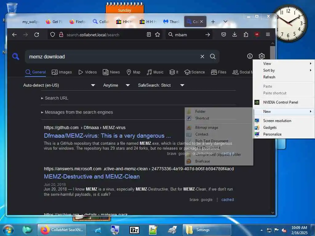Show hidden tray icons arrow
The width and height of the screenshot is (315, 236).
click(x=261, y=230)
